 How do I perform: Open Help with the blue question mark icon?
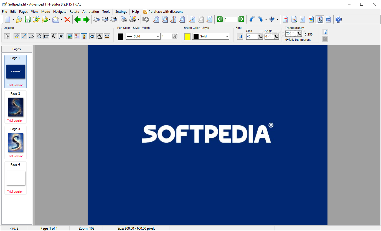(339, 19)
